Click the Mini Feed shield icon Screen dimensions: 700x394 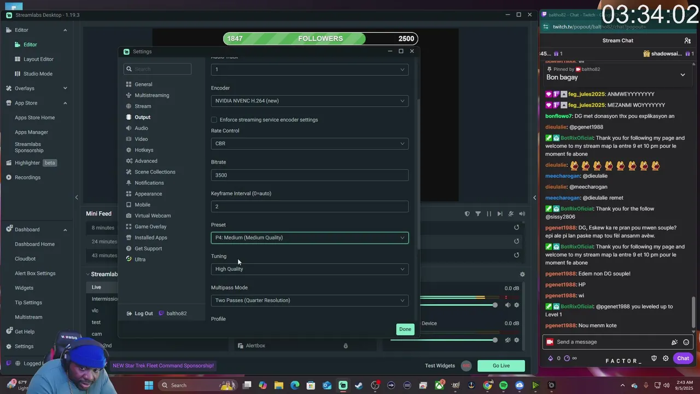467,214
